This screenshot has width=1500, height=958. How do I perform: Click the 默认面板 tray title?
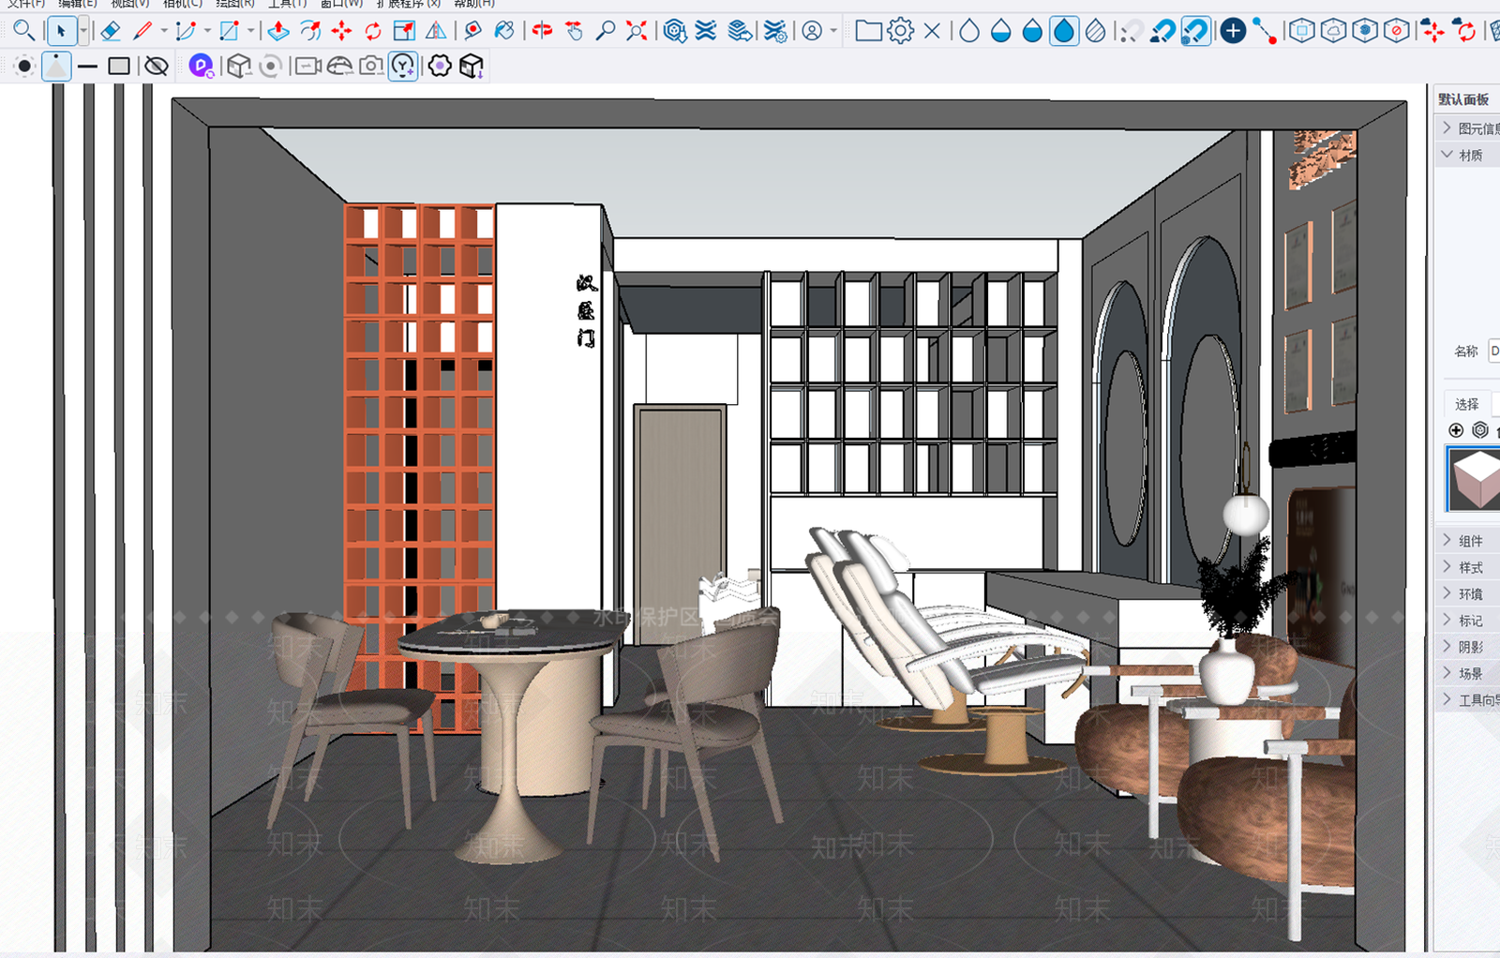(x=1463, y=99)
